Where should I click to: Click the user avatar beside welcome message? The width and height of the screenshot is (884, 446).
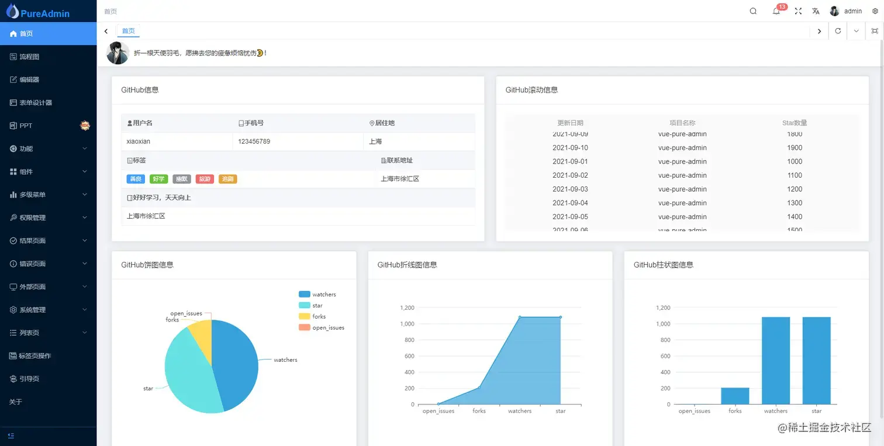tap(118, 53)
